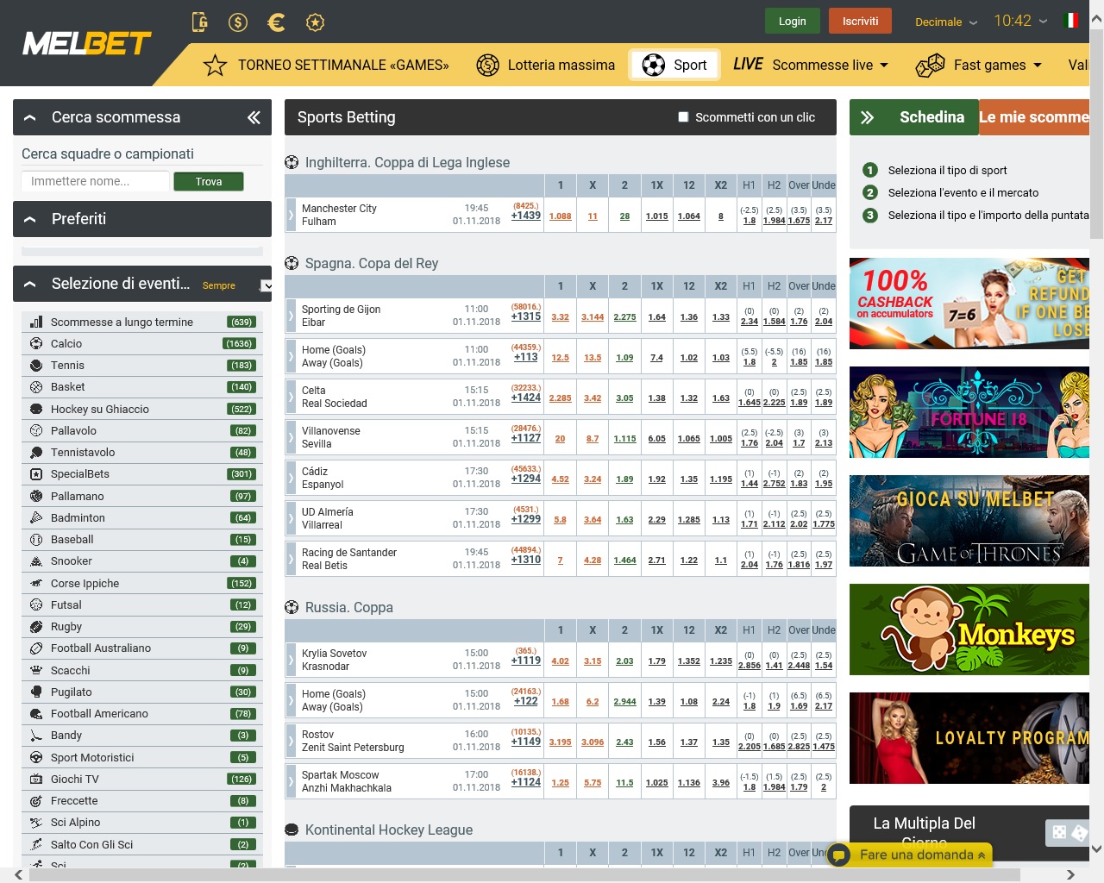Open Spagna. Copa del Rey league
The height and width of the screenshot is (883, 1104).
point(372,263)
